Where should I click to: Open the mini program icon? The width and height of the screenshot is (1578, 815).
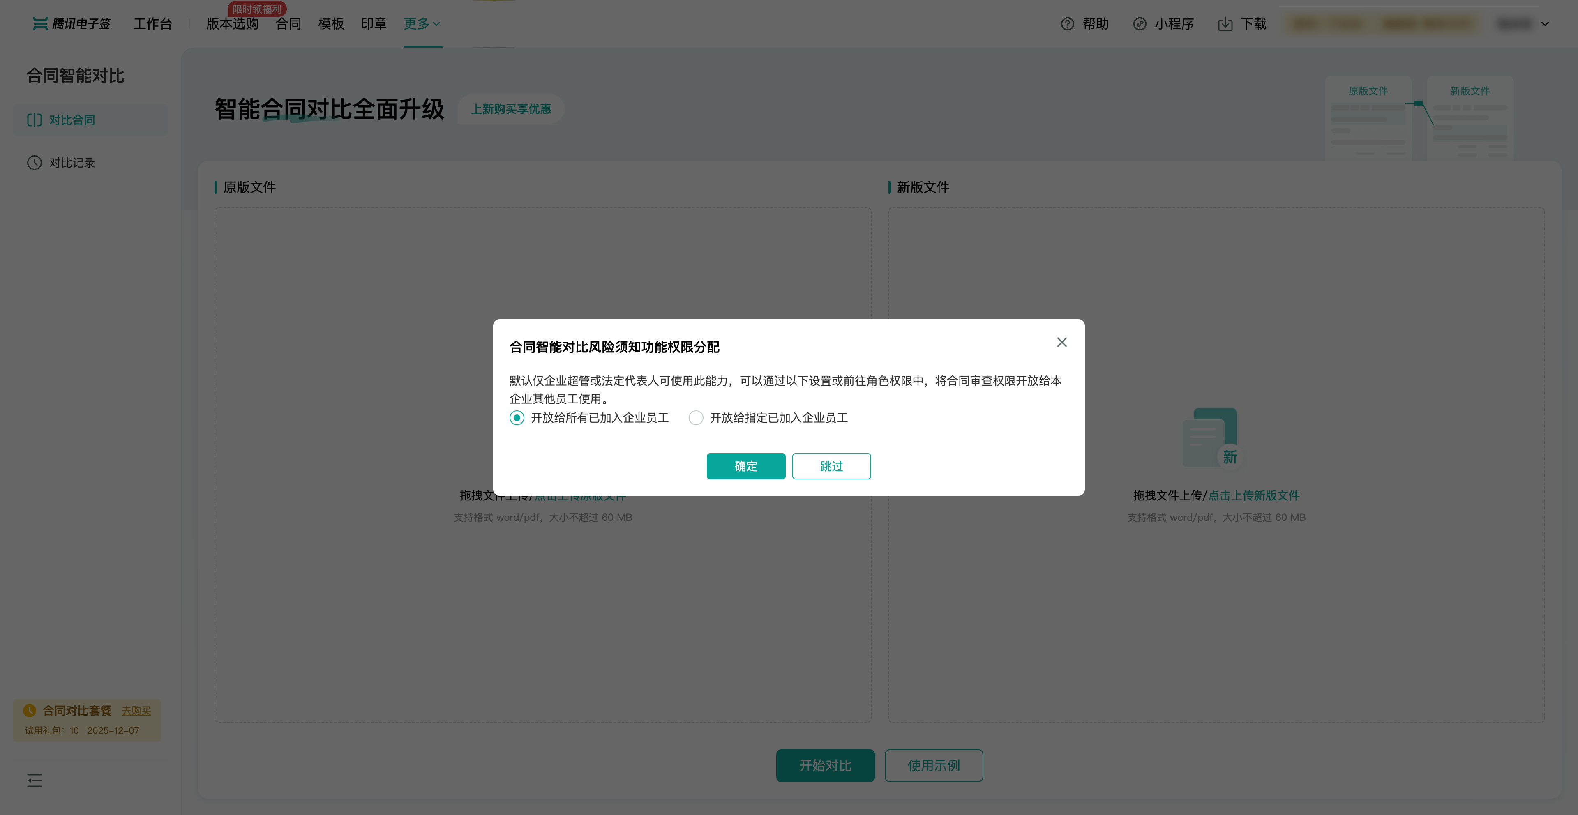click(x=1140, y=24)
